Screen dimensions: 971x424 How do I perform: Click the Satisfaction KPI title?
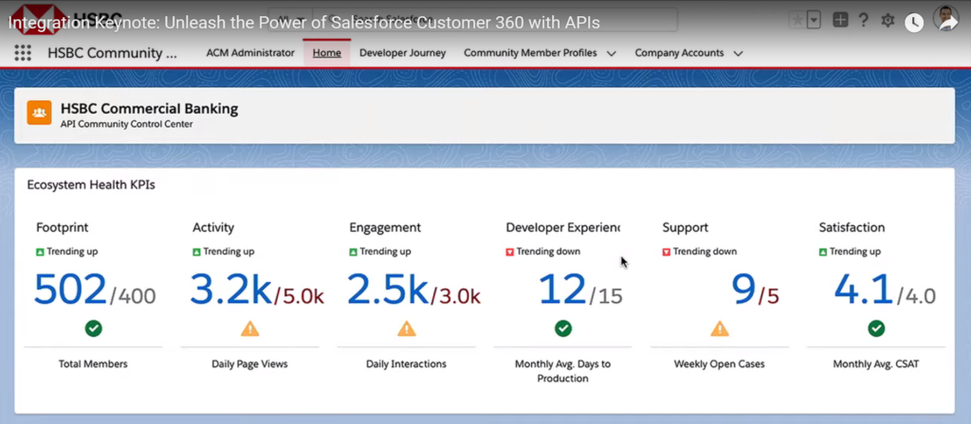point(852,227)
